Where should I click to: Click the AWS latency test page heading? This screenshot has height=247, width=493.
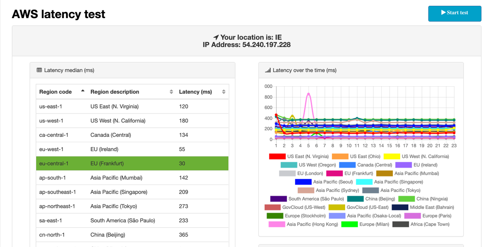pos(58,14)
